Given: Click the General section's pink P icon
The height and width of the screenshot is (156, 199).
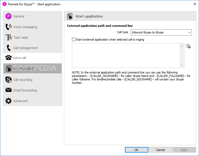Looking at the screenshot, I should (x=9, y=16).
